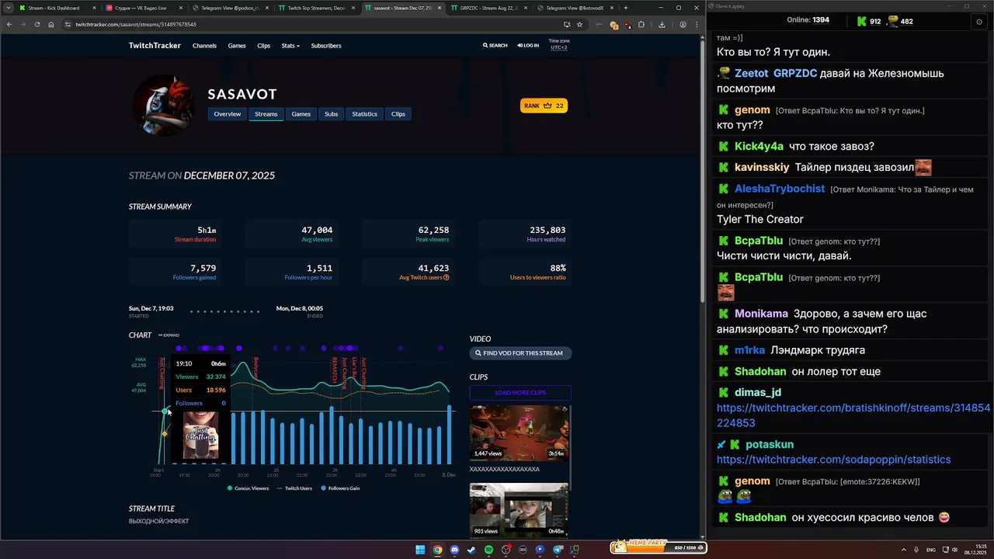
Task: Reload the page with refresh icon
Action: 36,24
